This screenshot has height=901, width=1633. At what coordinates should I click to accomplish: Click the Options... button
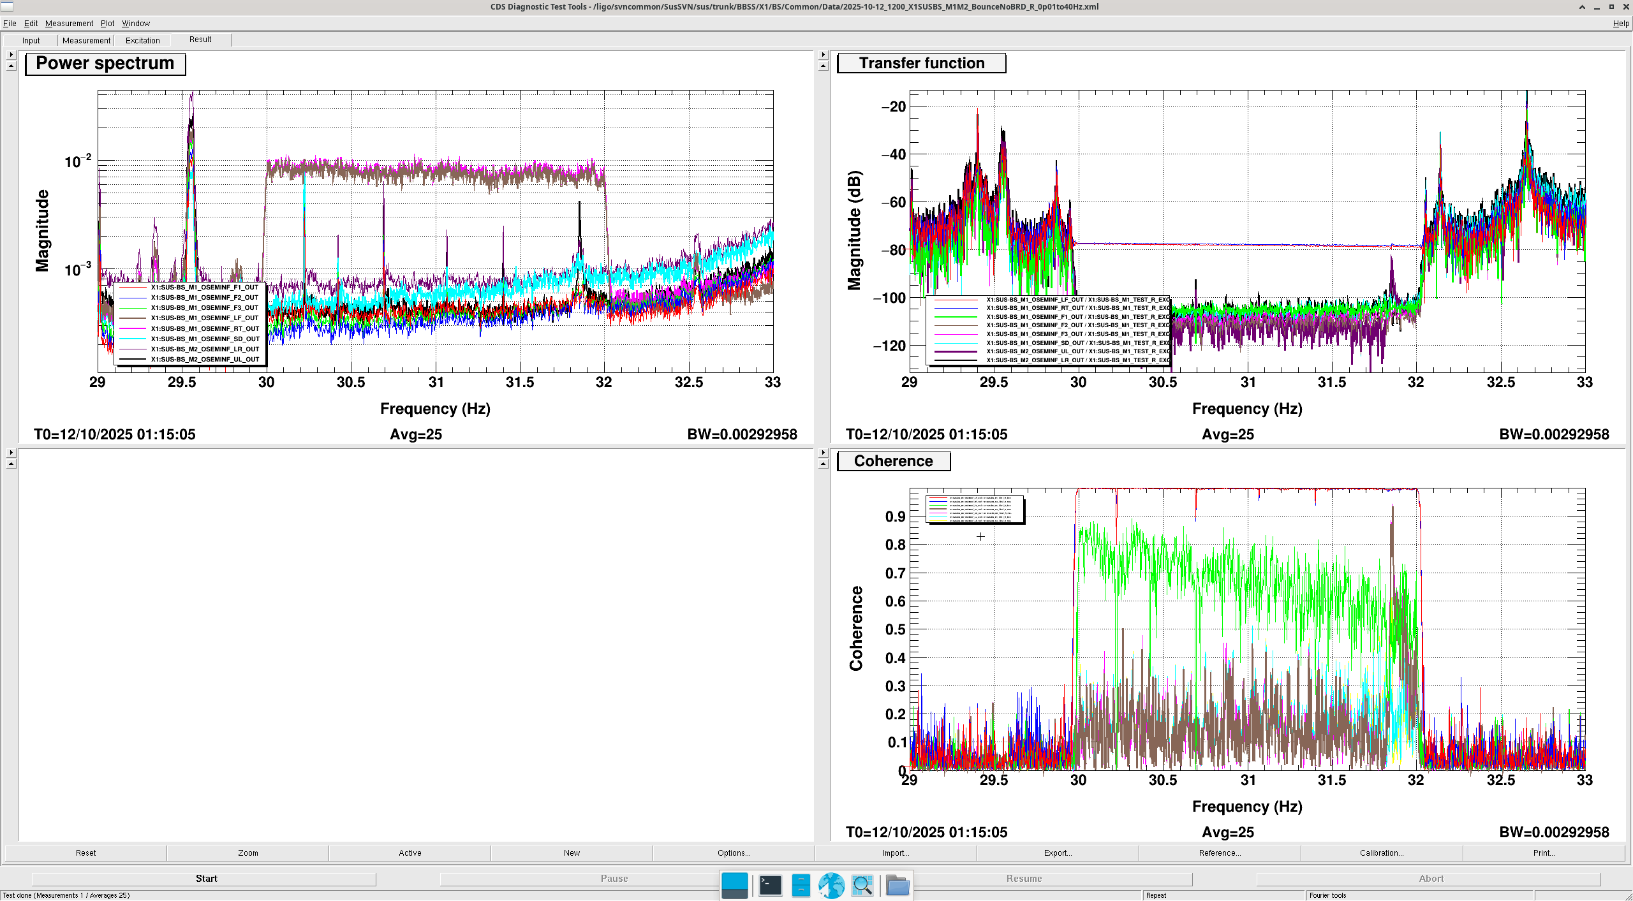[734, 853]
